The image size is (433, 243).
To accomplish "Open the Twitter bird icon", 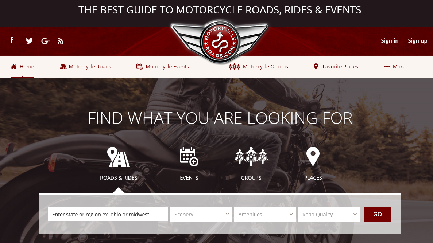I will 29,41.
